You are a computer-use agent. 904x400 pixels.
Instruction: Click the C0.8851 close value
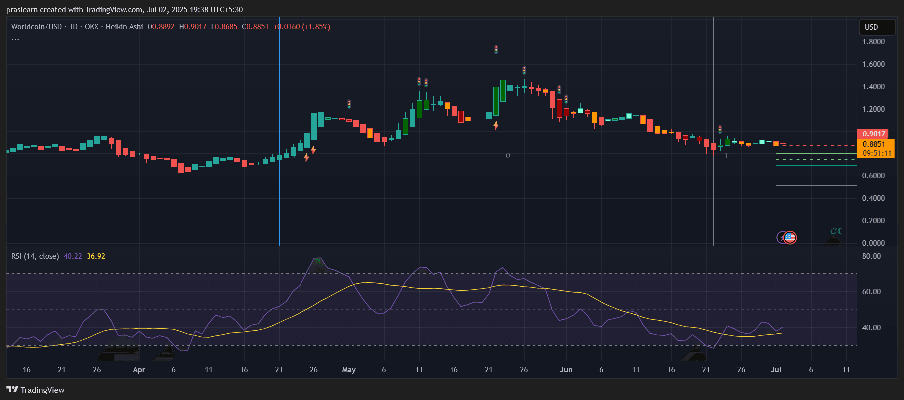click(x=255, y=27)
